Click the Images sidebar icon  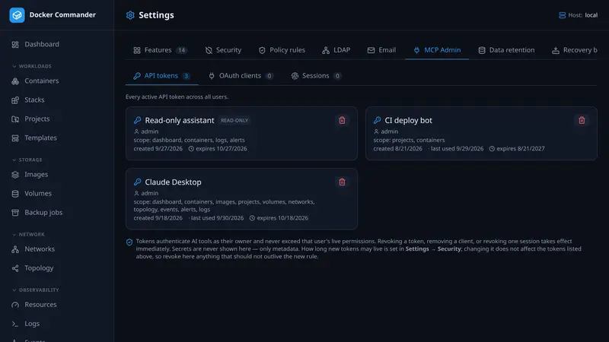click(15, 175)
